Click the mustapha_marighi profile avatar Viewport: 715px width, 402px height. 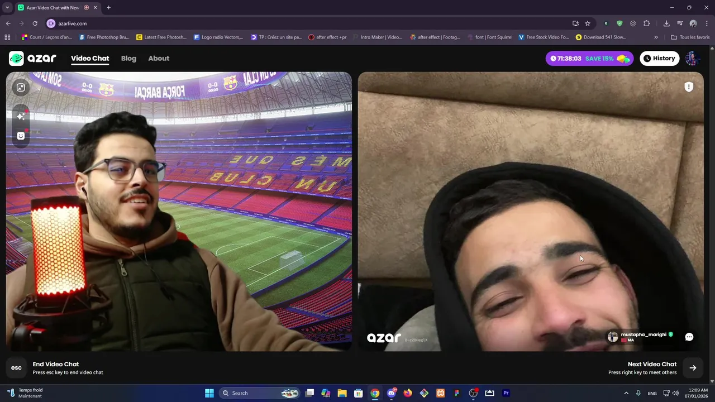click(x=613, y=337)
